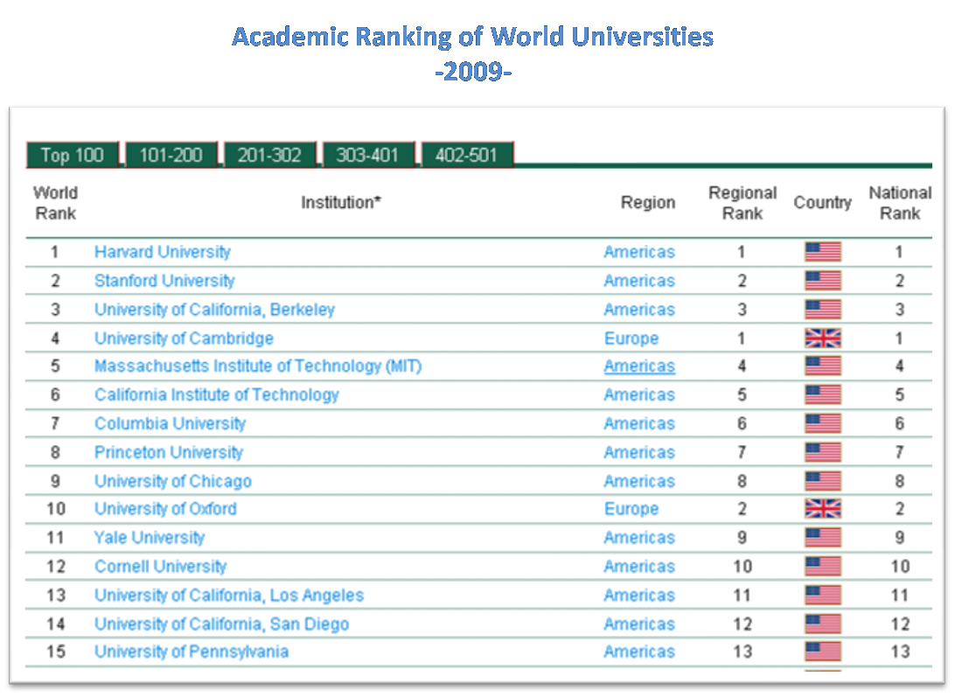Click the Institution* column header
This screenshot has height=697, width=955.
pyautogui.click(x=341, y=202)
